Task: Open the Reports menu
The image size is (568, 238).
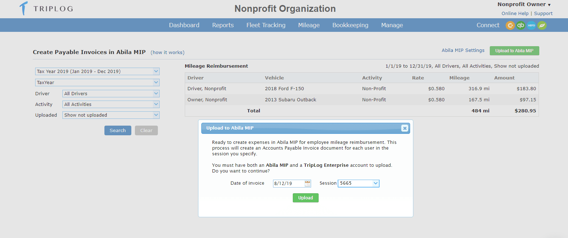Action: pos(223,25)
